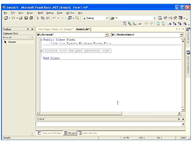Screen dimensions: 192x144
Task: Open the (General) class name dropdown
Action: point(107,34)
